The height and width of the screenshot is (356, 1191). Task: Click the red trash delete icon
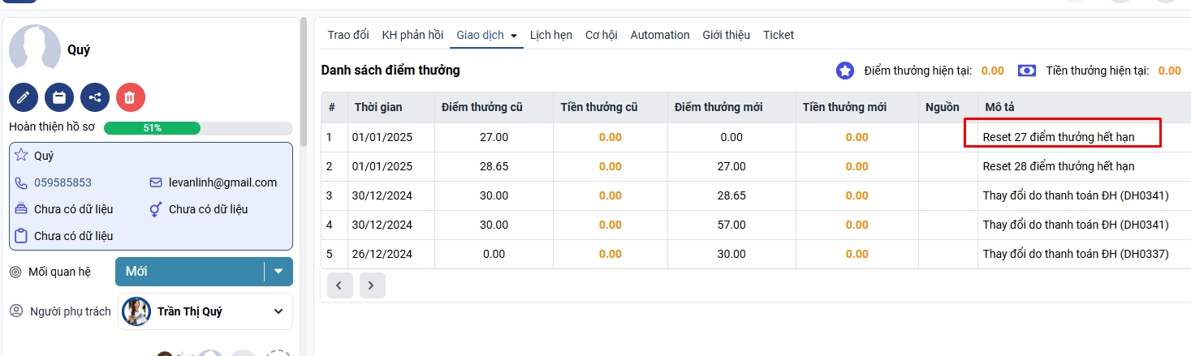pyautogui.click(x=131, y=97)
